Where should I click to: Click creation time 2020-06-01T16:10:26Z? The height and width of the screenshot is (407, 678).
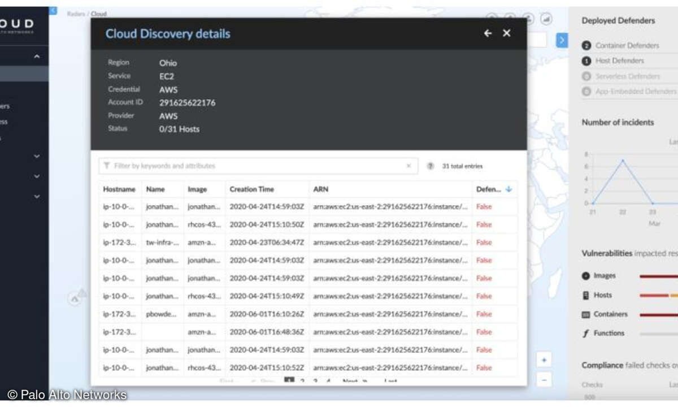tap(267, 314)
